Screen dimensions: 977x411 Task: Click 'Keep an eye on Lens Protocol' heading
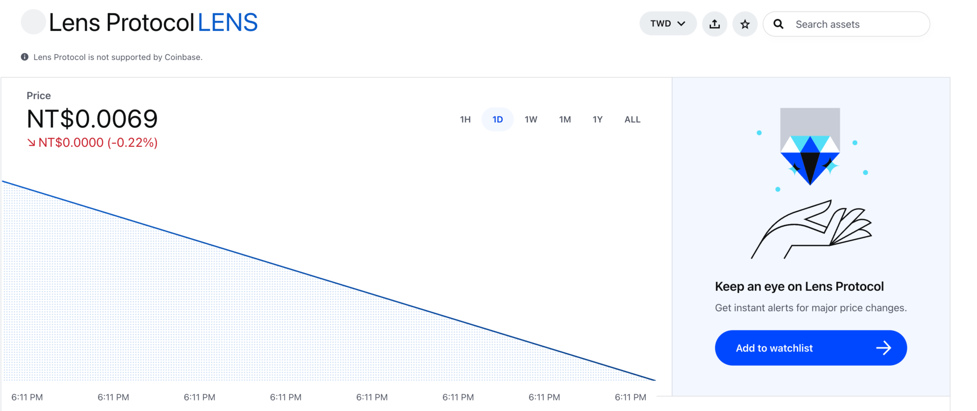(x=799, y=287)
